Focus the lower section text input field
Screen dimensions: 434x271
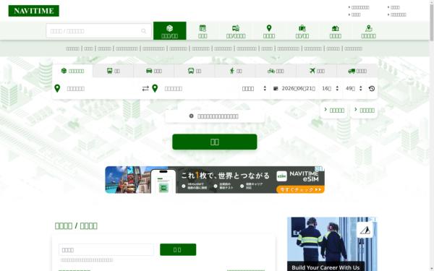(106, 250)
